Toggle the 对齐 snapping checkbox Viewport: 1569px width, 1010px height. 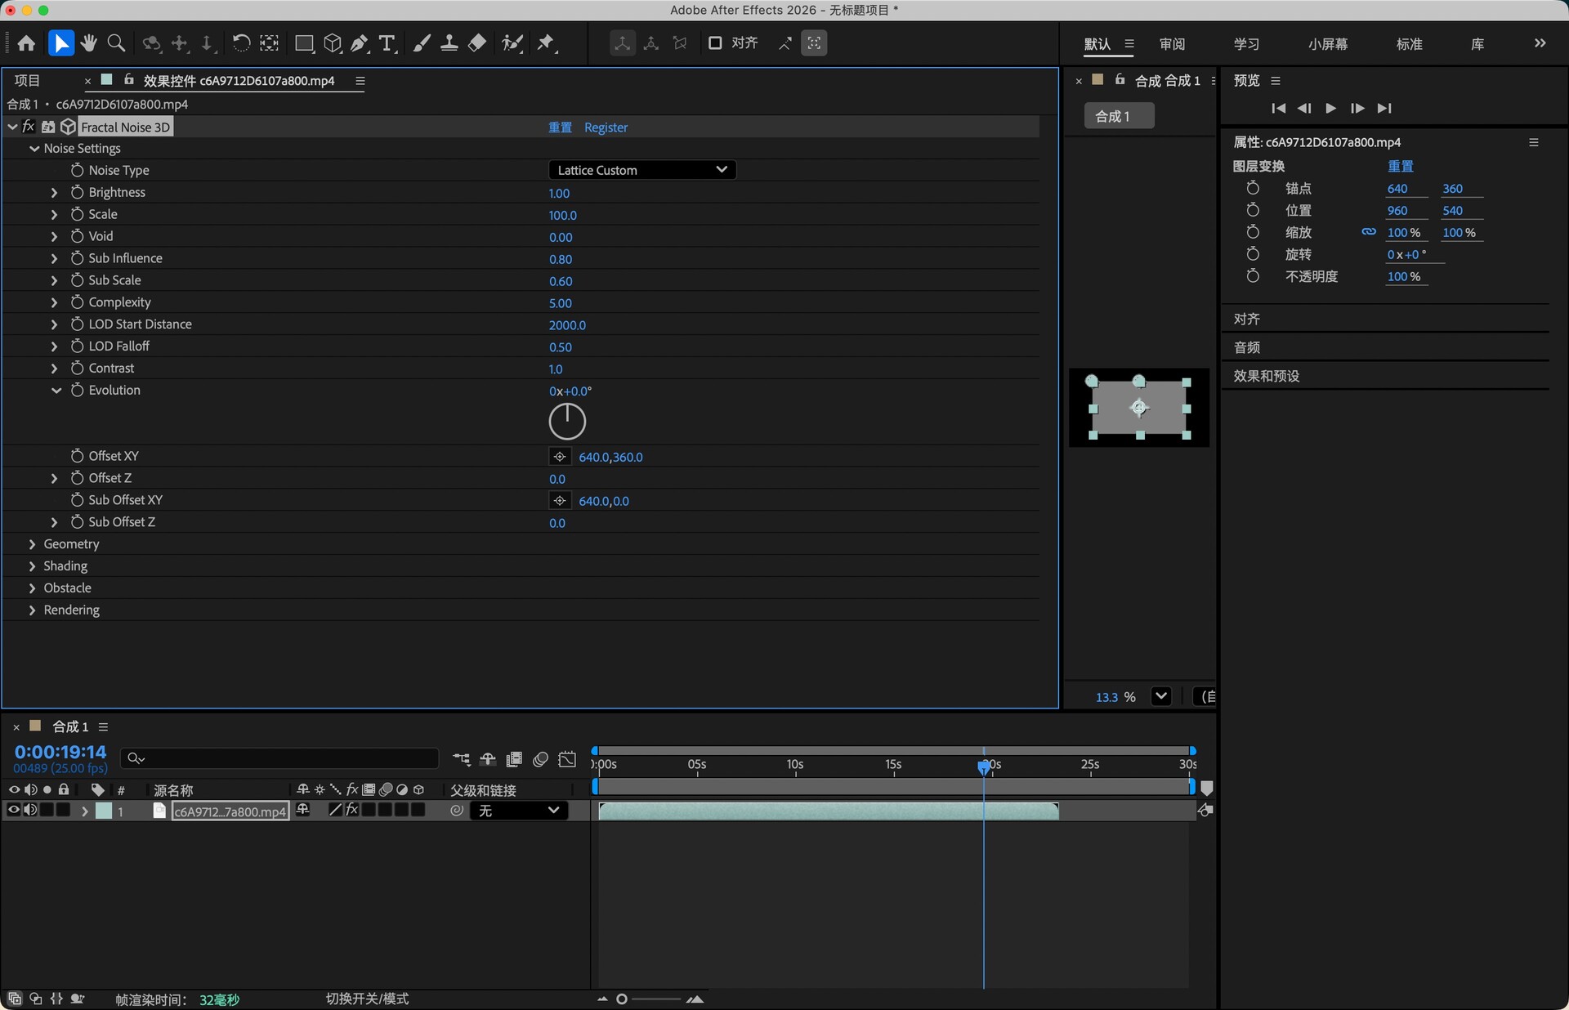coord(715,43)
